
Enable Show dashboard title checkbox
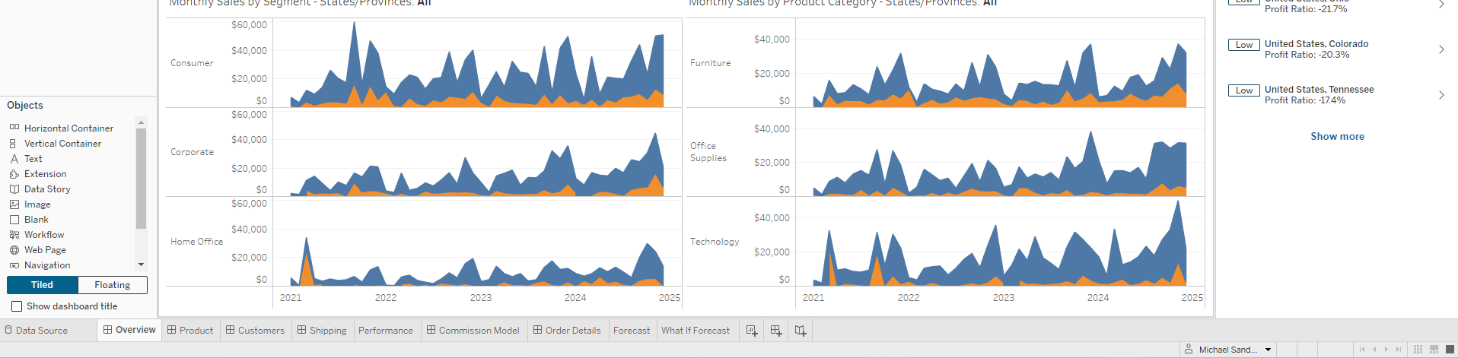pos(17,306)
